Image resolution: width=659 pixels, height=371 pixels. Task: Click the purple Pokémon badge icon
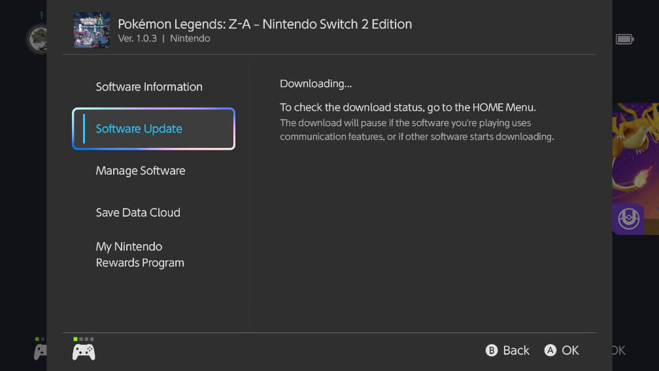(x=628, y=219)
